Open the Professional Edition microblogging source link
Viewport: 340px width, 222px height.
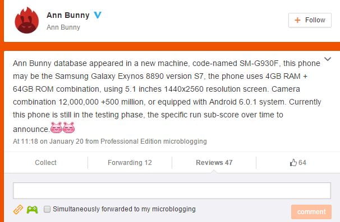(154, 141)
